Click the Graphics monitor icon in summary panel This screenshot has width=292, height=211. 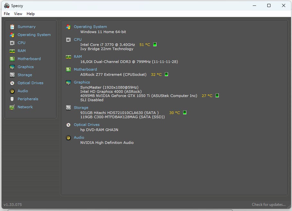pos(68,82)
